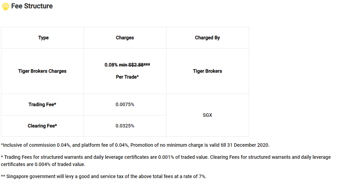
Task: Select the Charges column header
Action: click(x=125, y=38)
